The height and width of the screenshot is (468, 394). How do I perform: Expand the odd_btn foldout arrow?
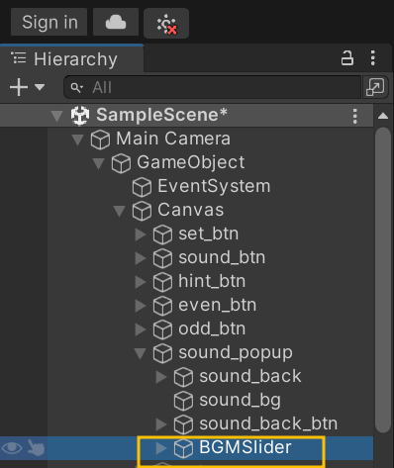[141, 329]
